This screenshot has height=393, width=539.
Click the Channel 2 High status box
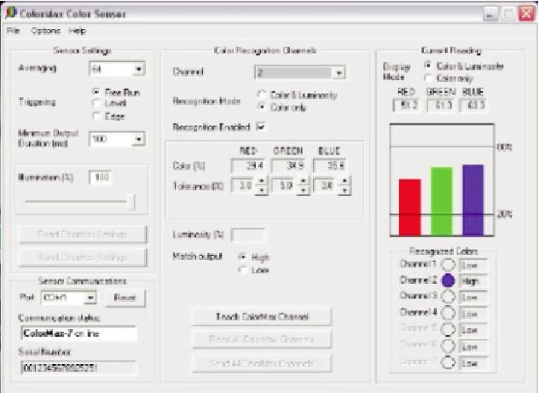(x=473, y=281)
